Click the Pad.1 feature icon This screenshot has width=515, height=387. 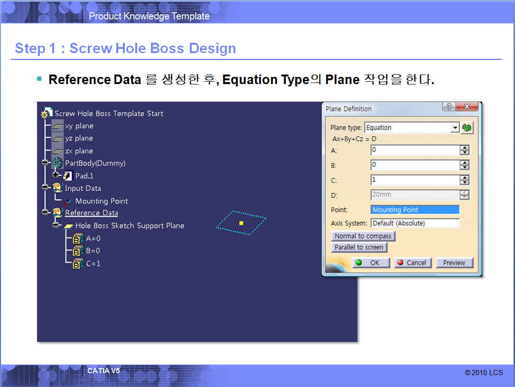pyautogui.click(x=68, y=176)
